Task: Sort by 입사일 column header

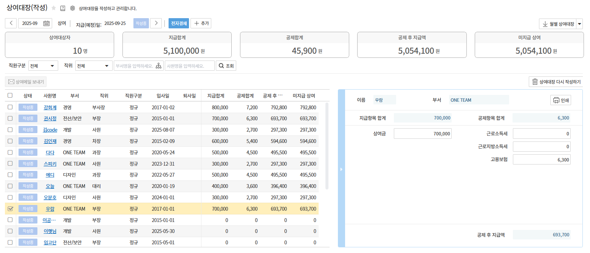Action: tap(163, 96)
